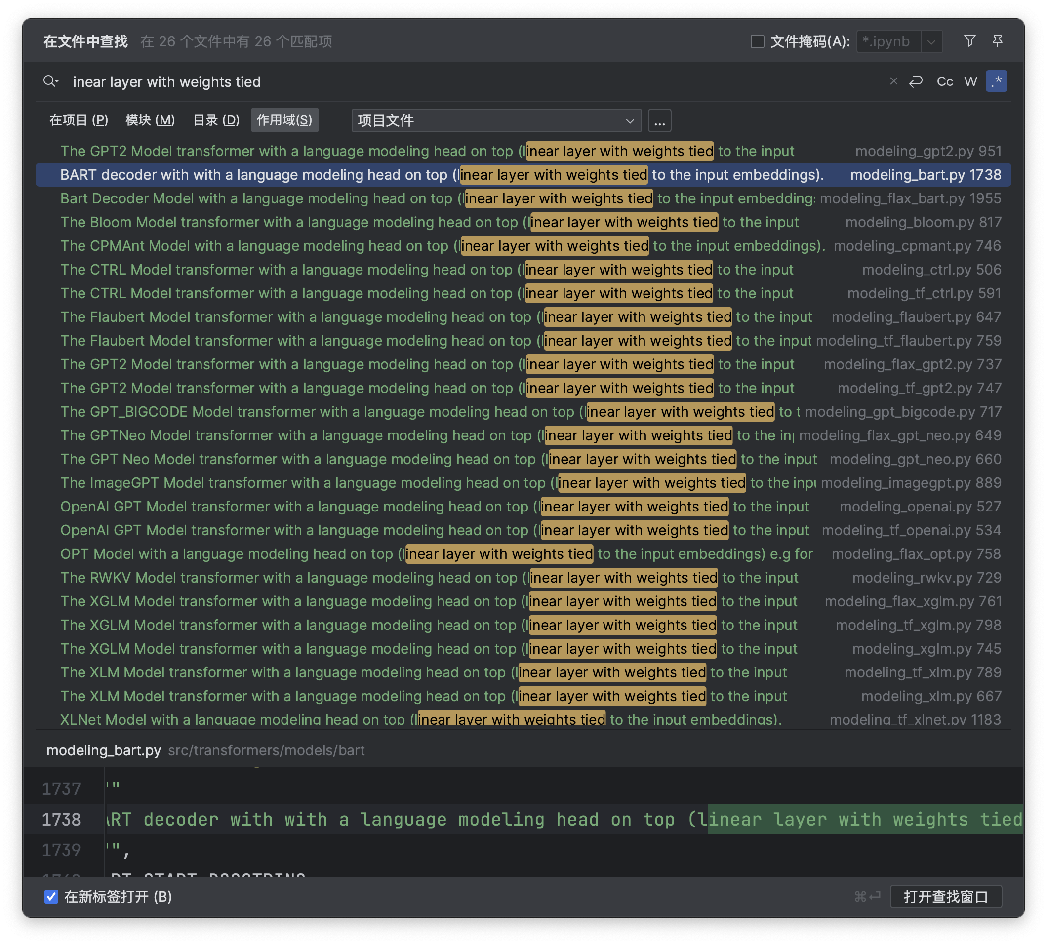Viewport: 1047px width, 944px height.
Task: Toggle Cc match case option
Action: point(944,81)
